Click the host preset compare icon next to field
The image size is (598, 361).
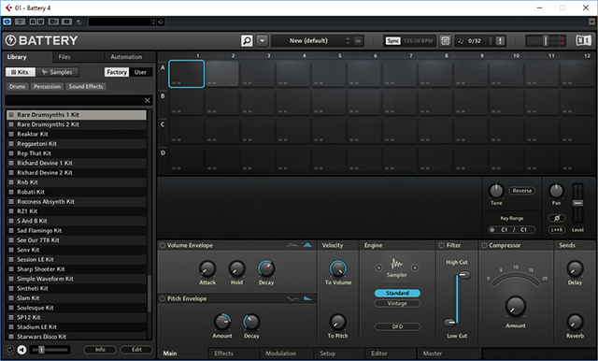(161, 22)
